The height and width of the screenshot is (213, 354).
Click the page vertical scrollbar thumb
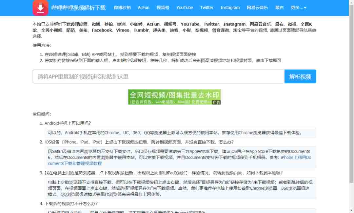351,94
